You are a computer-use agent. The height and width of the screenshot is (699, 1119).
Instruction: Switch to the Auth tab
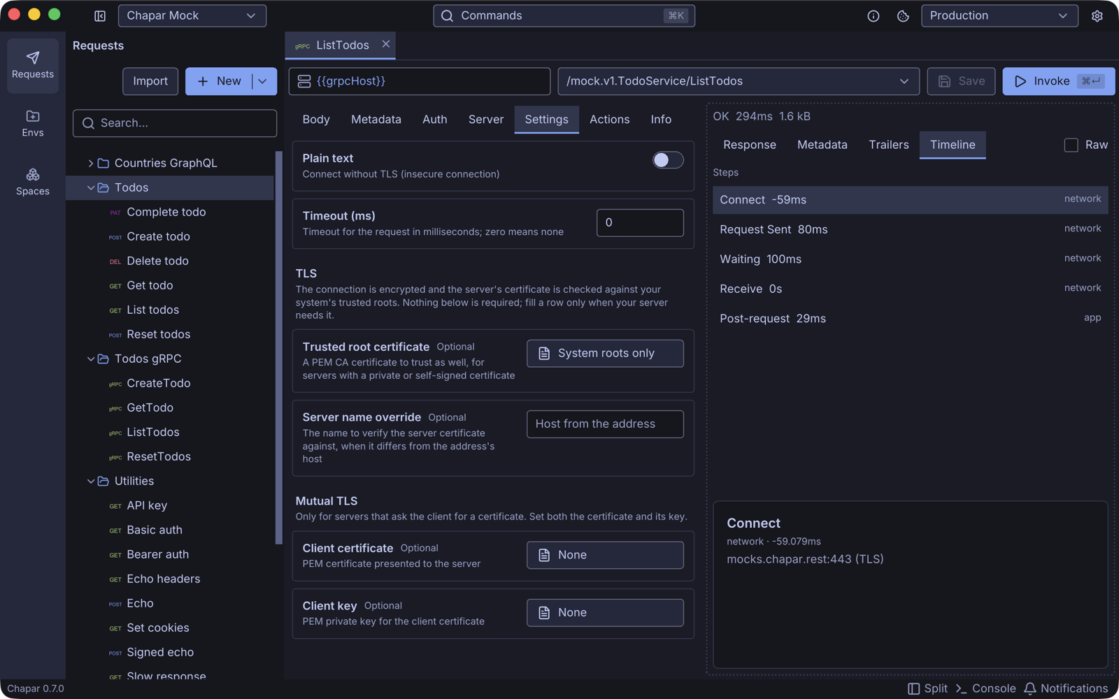[434, 120]
